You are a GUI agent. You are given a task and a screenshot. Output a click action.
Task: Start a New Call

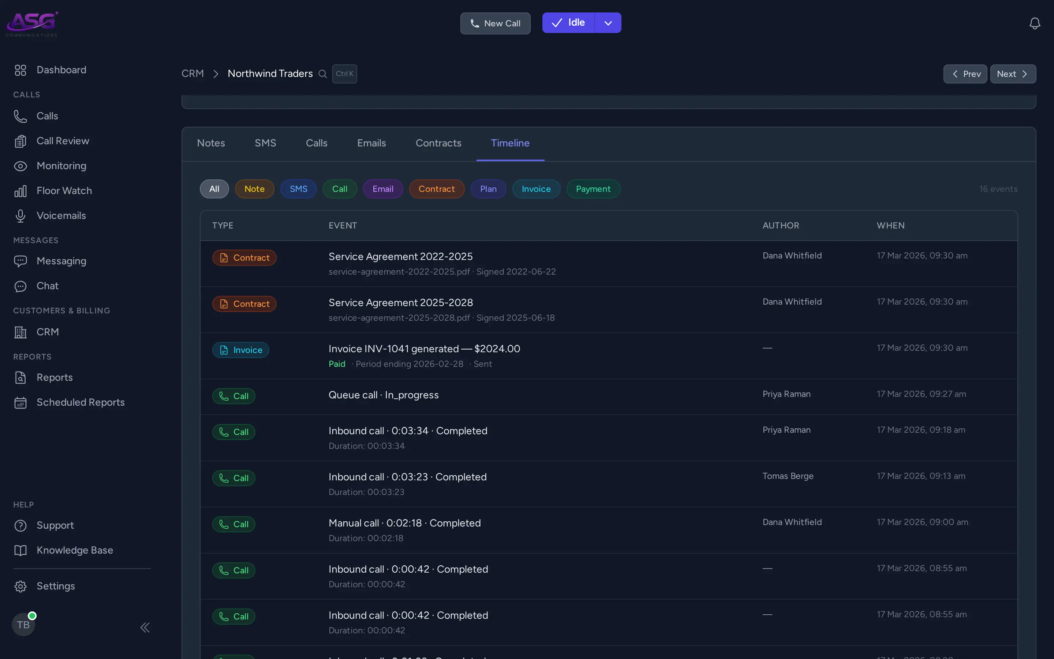[x=495, y=23]
